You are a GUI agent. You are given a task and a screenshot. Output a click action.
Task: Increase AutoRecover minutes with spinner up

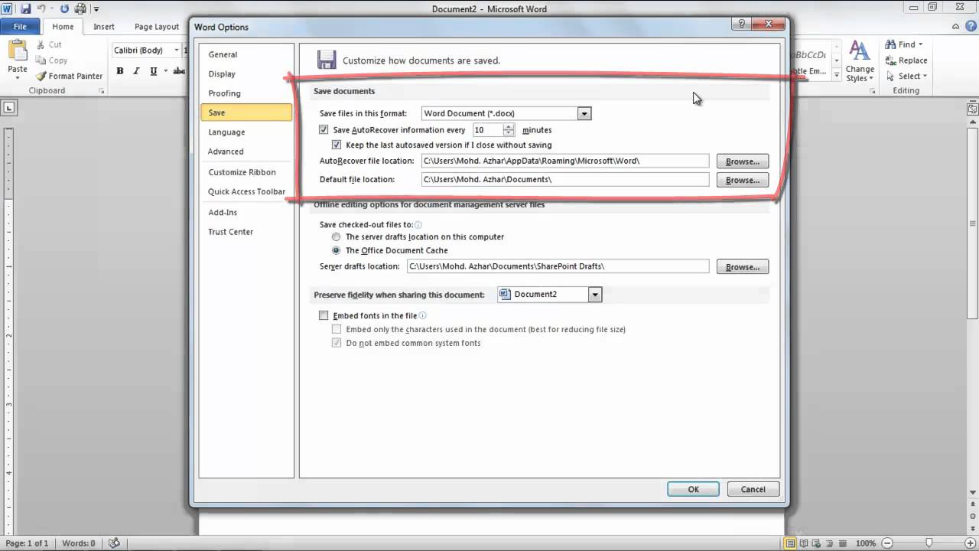[x=509, y=127]
